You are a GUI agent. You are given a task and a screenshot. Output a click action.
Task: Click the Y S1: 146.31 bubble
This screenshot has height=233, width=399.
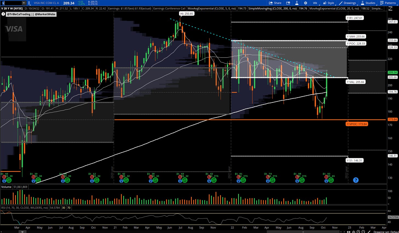(x=355, y=161)
